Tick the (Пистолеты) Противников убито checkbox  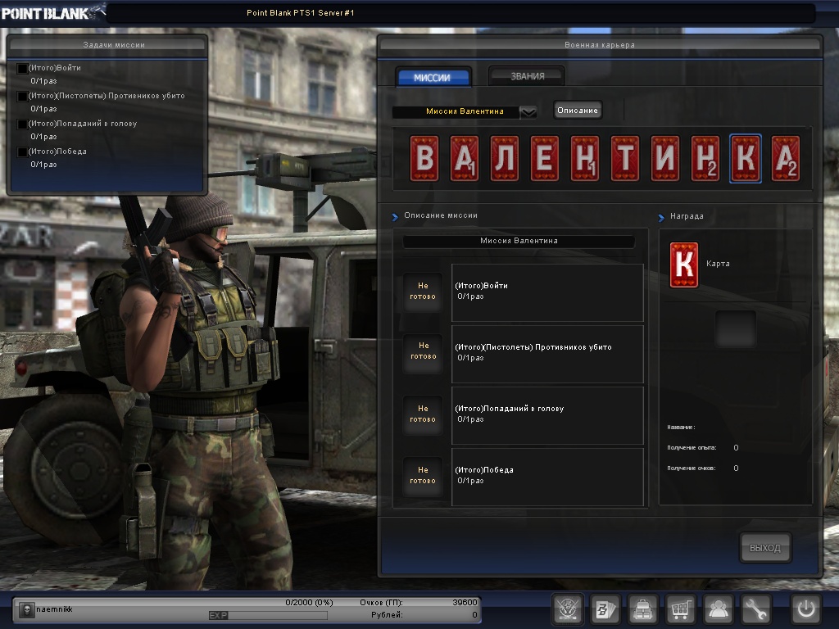22,97
